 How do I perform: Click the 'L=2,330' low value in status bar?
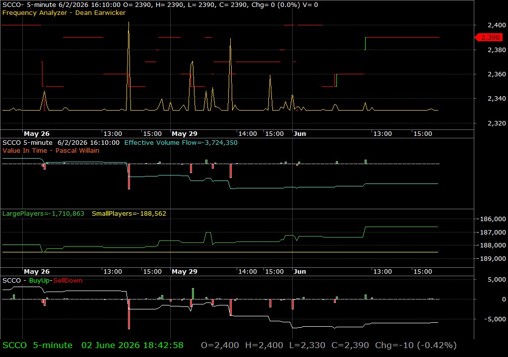307,345
